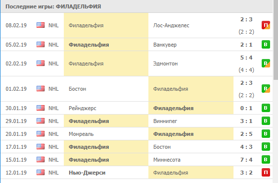Click the US flag icon on 15.01.19 row
This screenshot has width=278, height=183.
coord(41,160)
